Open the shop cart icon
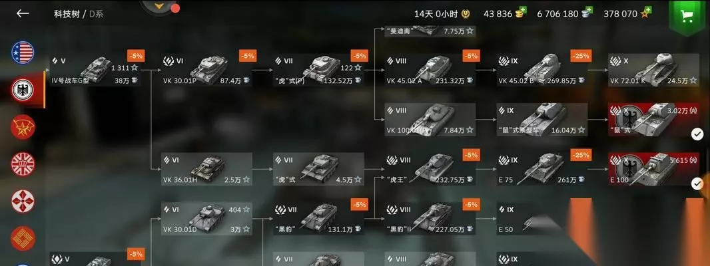The image size is (710, 266). pos(687,16)
